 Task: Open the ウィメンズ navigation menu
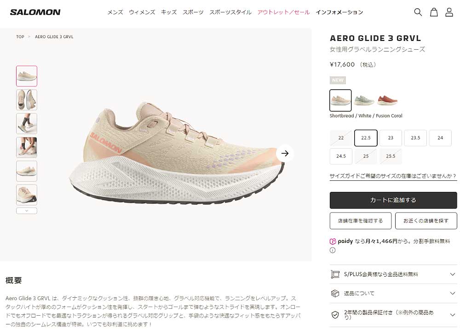(142, 12)
